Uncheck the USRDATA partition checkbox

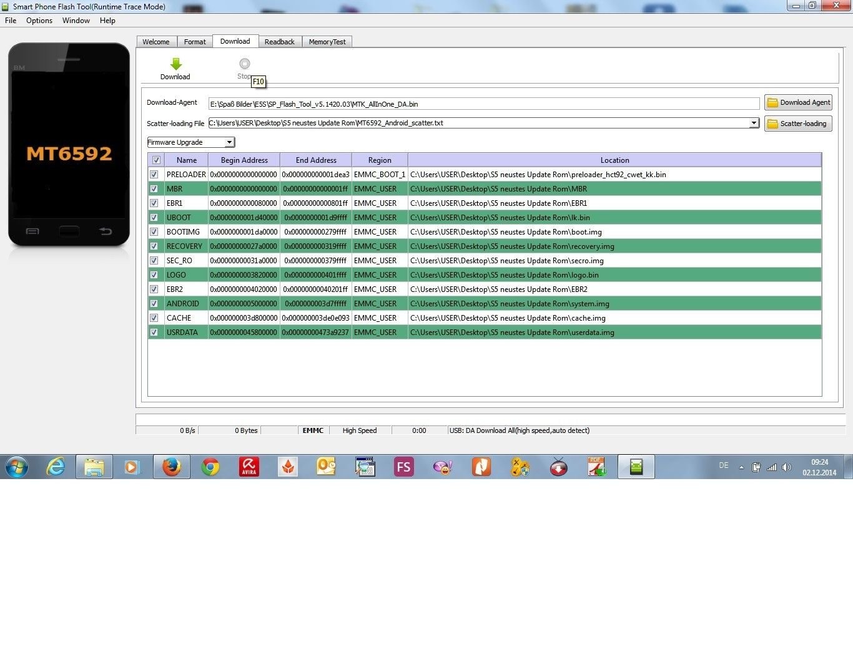point(154,332)
